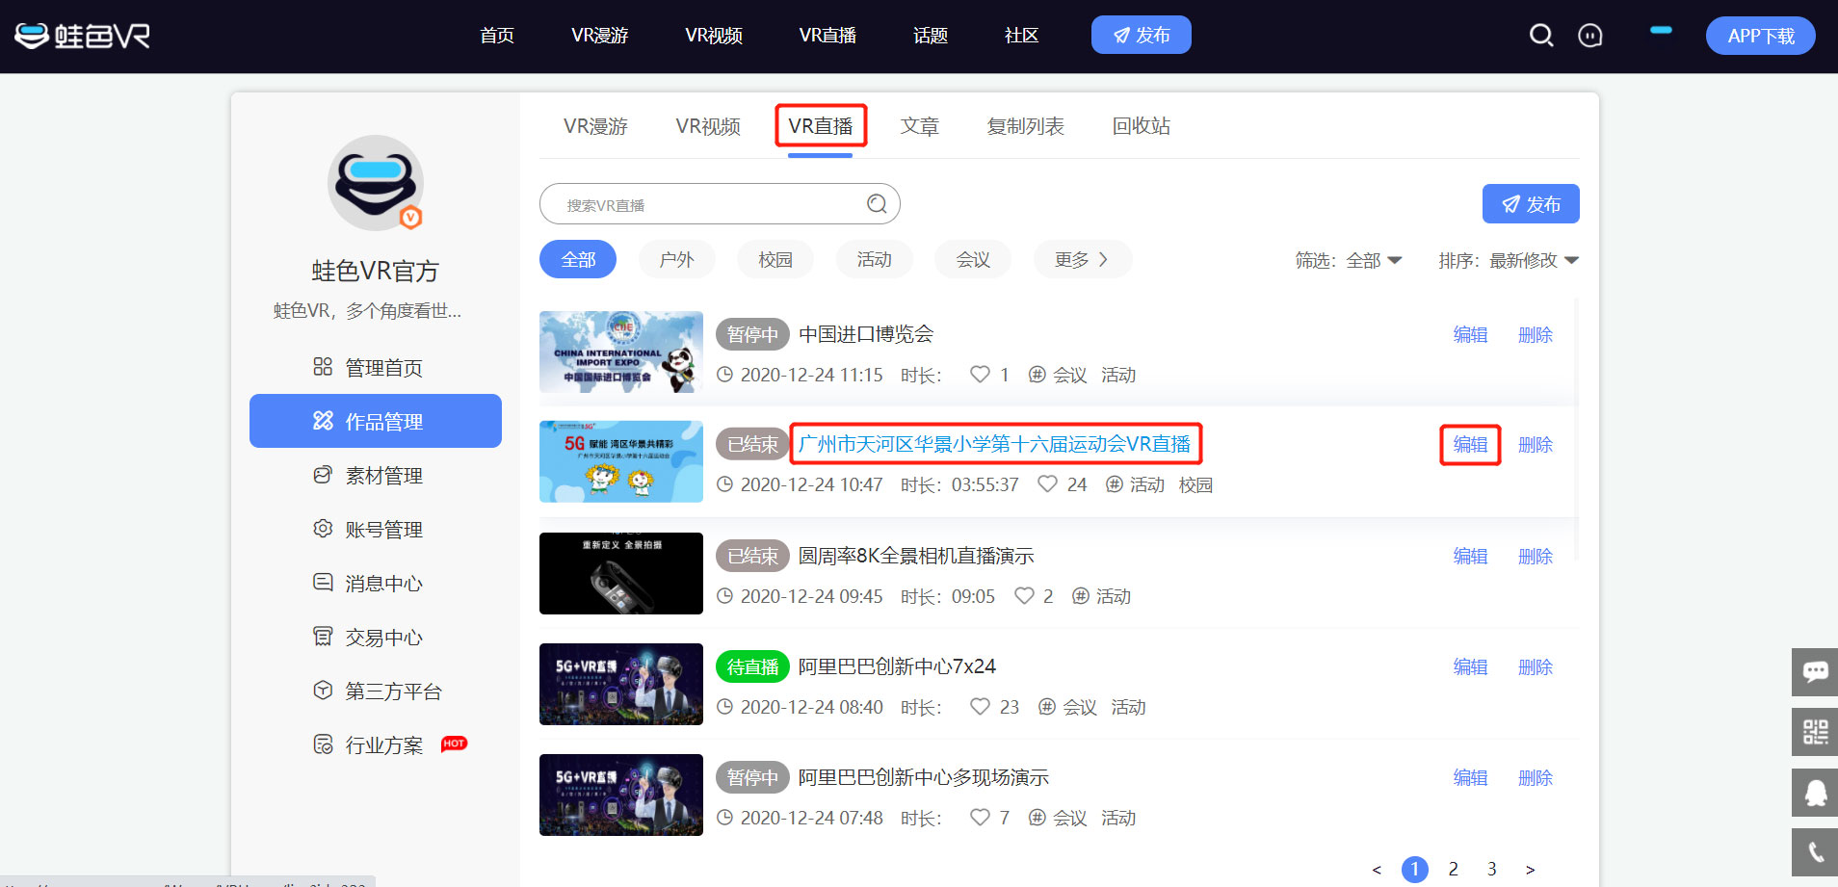1838x887 pixels.
Task: Open 社区 in top navigation
Action: tap(1021, 36)
